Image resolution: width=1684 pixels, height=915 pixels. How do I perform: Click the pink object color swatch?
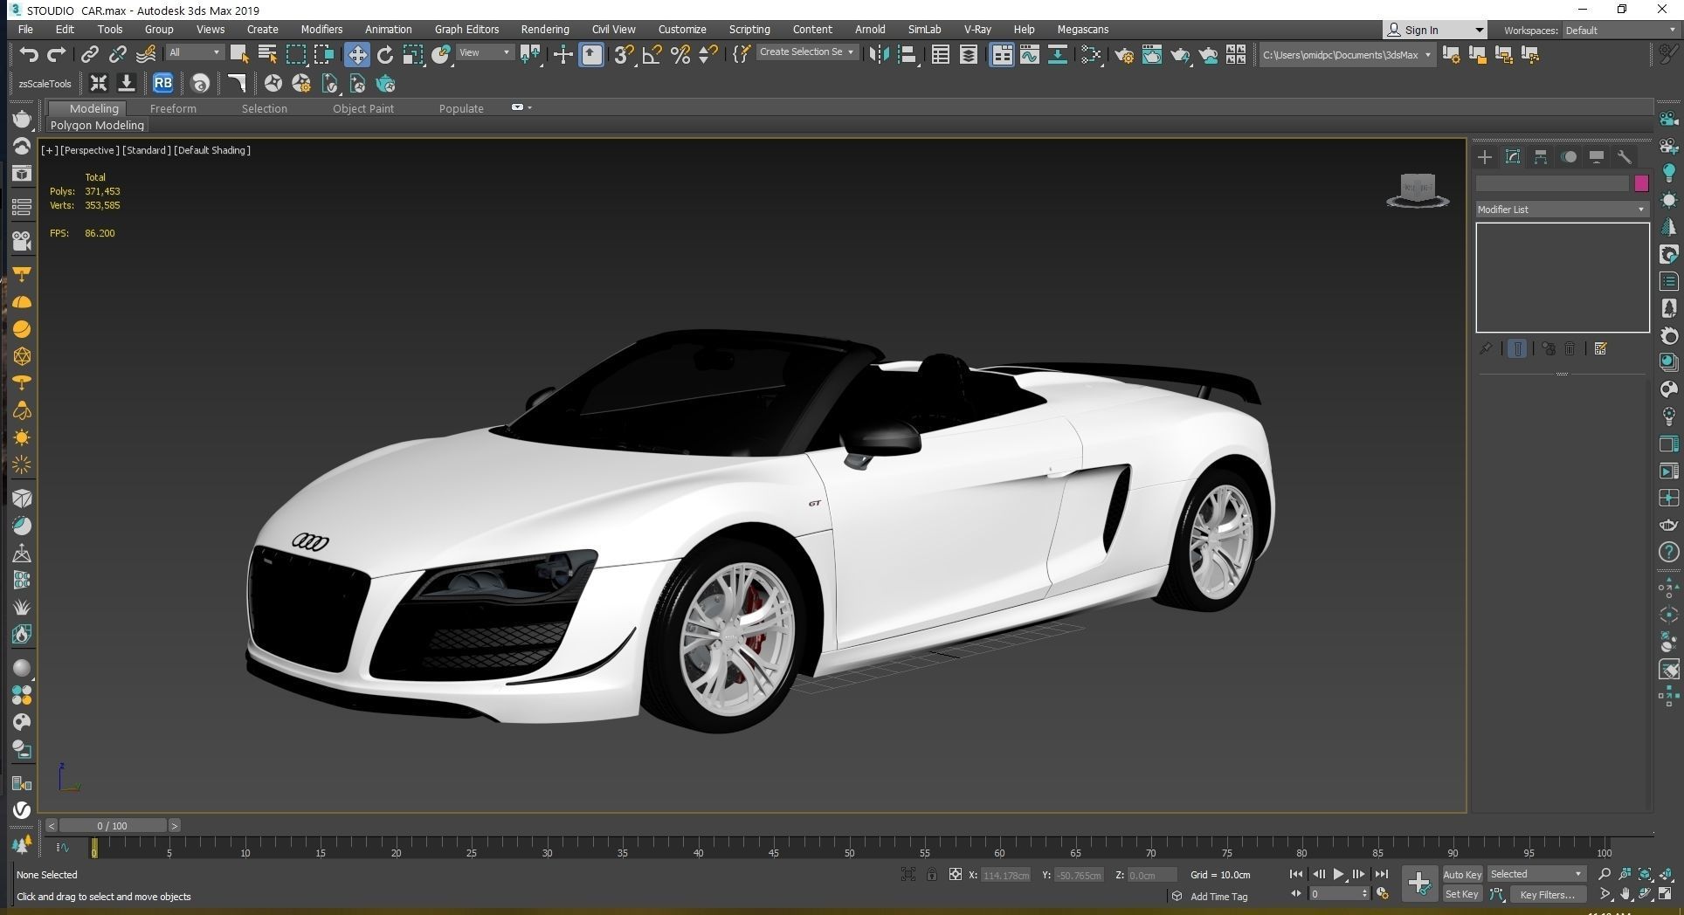(1641, 183)
